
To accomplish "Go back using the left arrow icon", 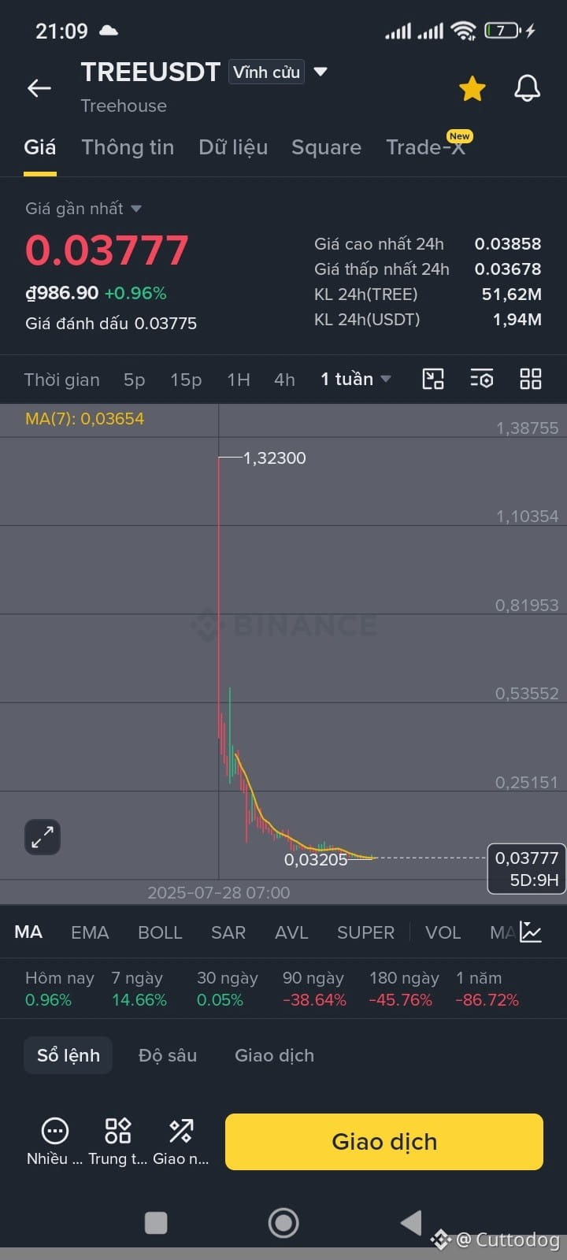I will coord(39,88).
